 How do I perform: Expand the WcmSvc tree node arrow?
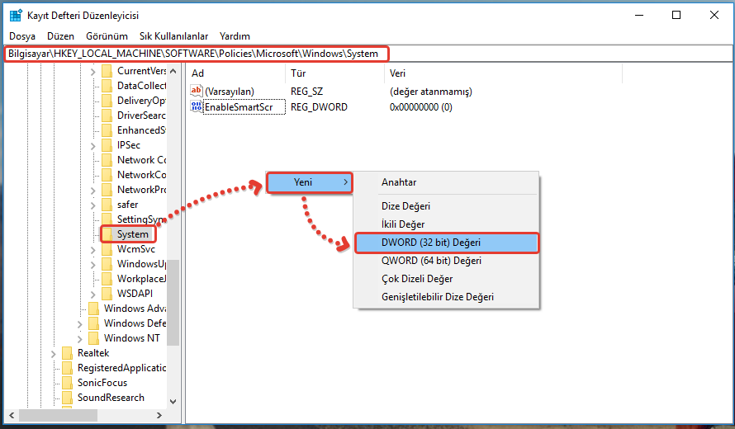coord(92,249)
